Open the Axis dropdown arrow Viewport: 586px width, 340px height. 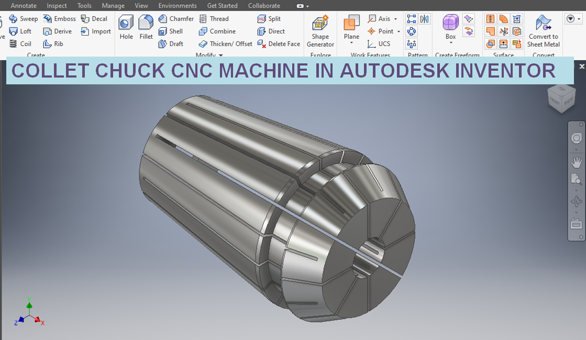pyautogui.click(x=395, y=19)
